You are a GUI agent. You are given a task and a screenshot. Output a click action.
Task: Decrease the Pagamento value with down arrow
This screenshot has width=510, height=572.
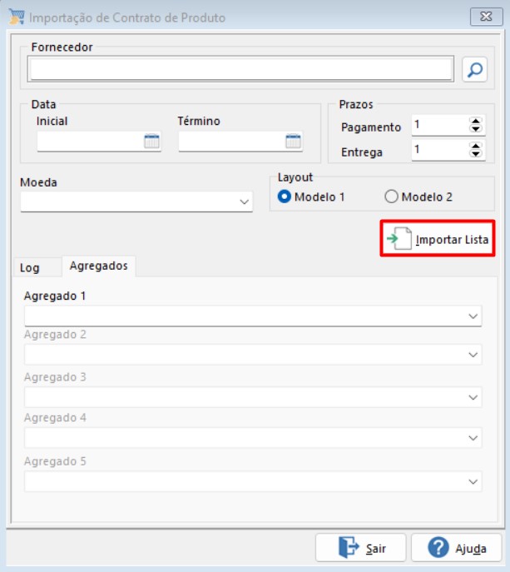[475, 128]
